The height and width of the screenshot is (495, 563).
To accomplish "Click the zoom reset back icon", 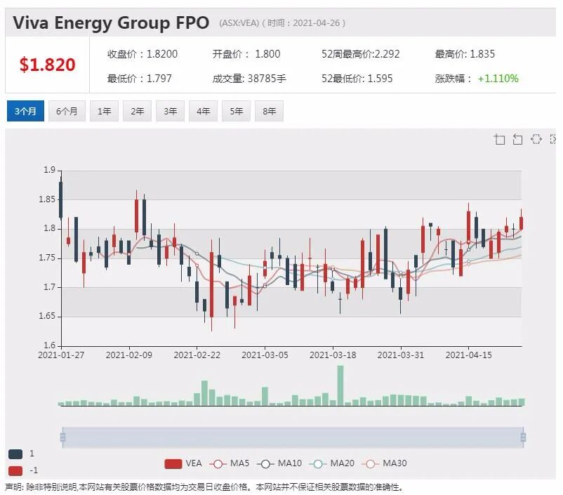I will [x=517, y=139].
